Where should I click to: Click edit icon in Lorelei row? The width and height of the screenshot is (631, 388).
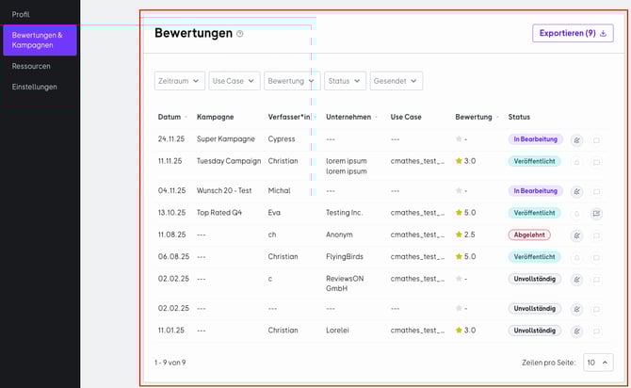click(x=576, y=331)
